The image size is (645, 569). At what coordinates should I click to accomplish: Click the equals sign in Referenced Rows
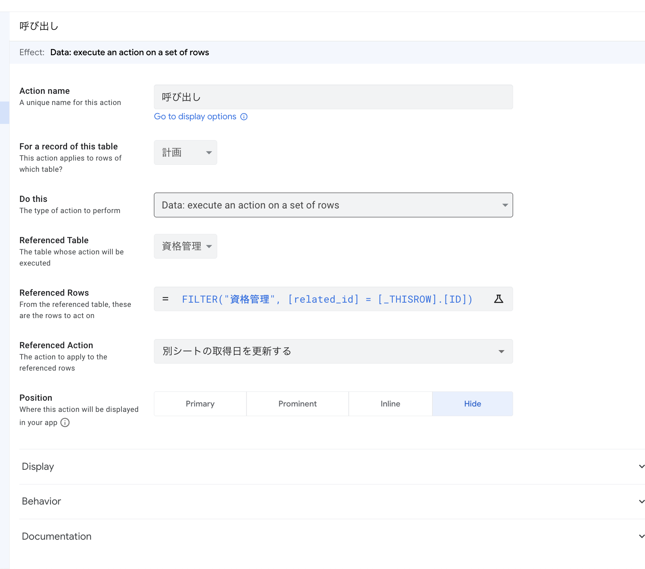pyautogui.click(x=165, y=299)
